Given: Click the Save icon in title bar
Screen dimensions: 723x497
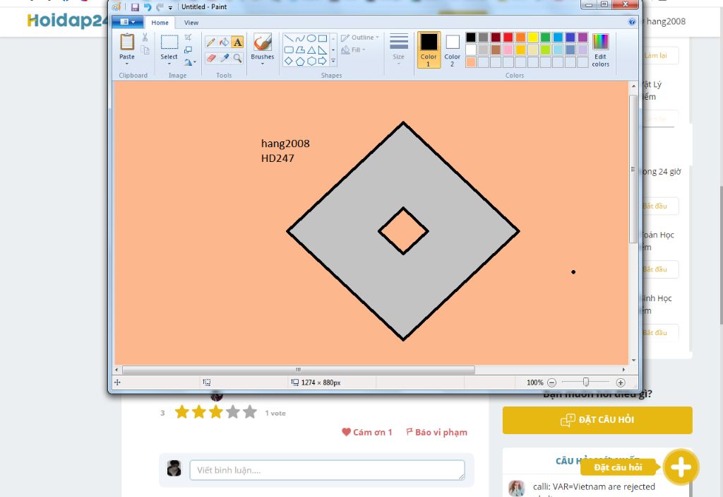Looking at the screenshot, I should (135, 7).
